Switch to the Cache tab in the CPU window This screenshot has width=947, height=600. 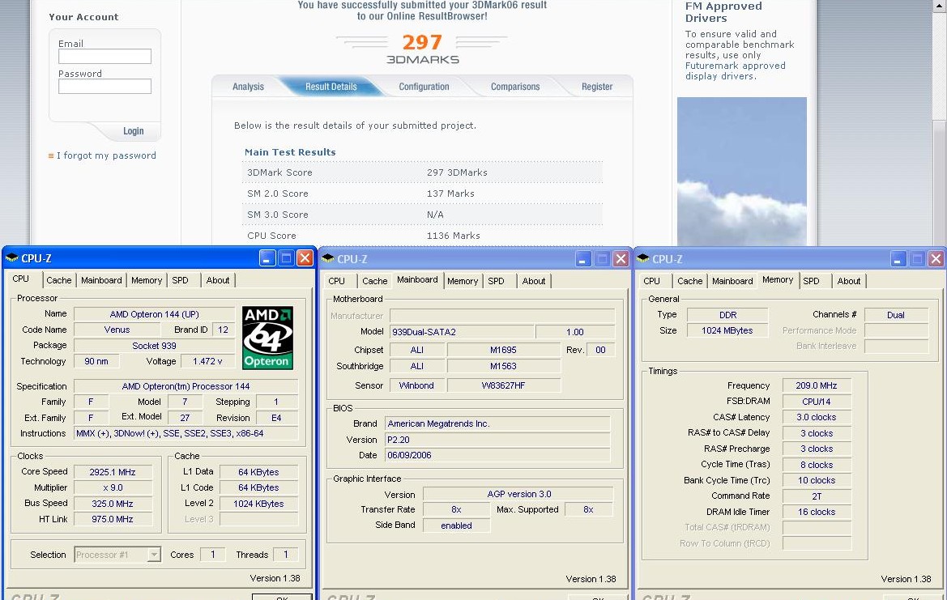coord(59,280)
